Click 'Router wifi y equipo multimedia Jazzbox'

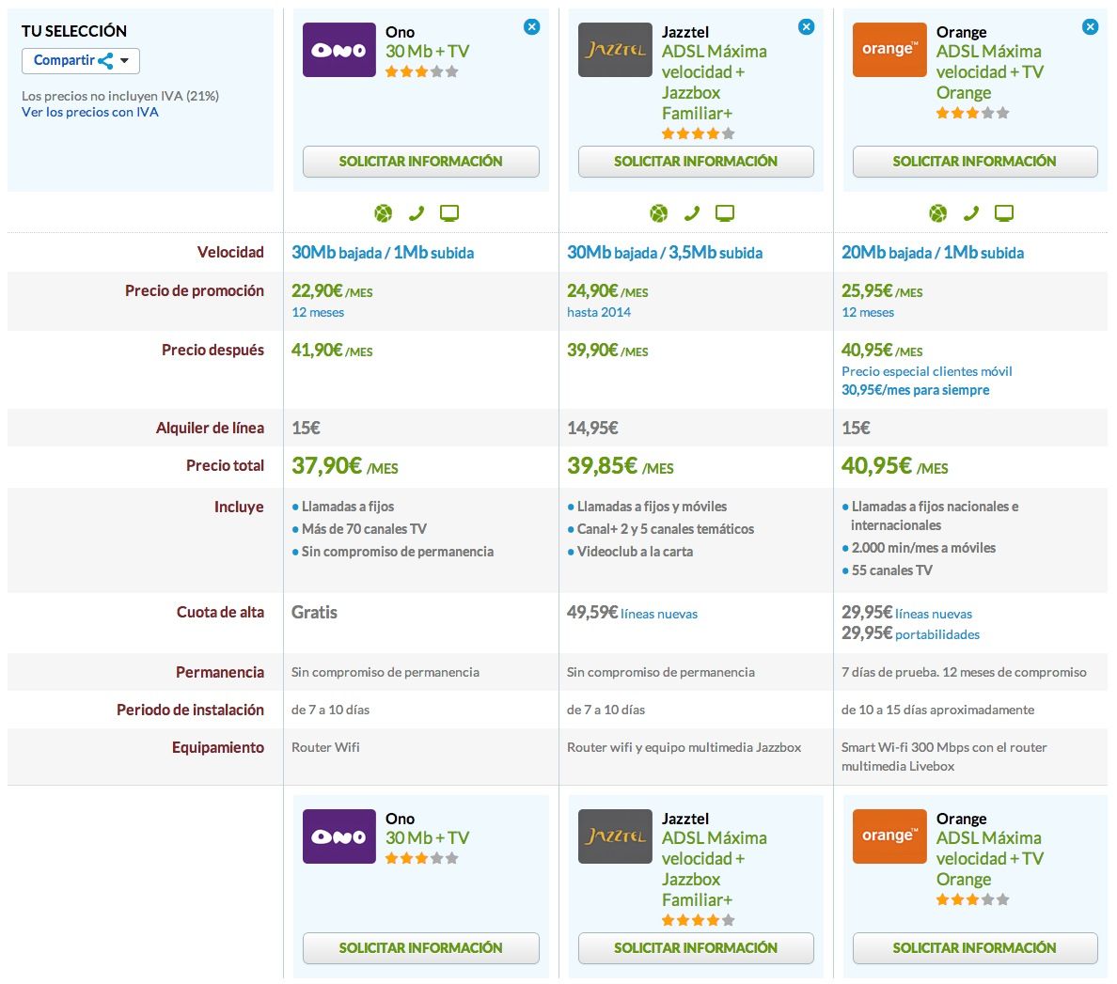[684, 747]
